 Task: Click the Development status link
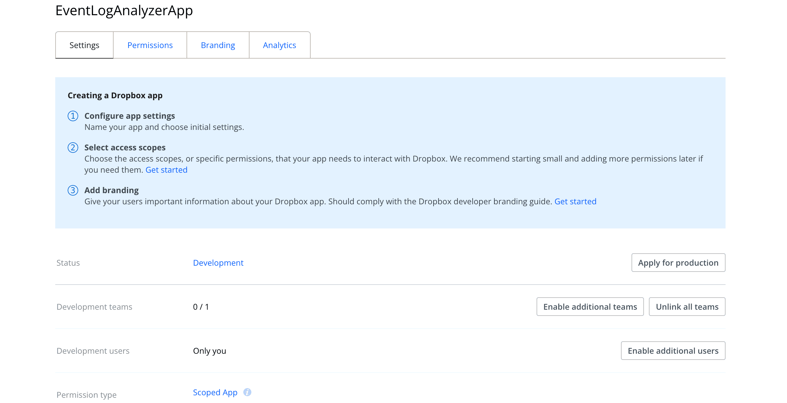coord(218,263)
